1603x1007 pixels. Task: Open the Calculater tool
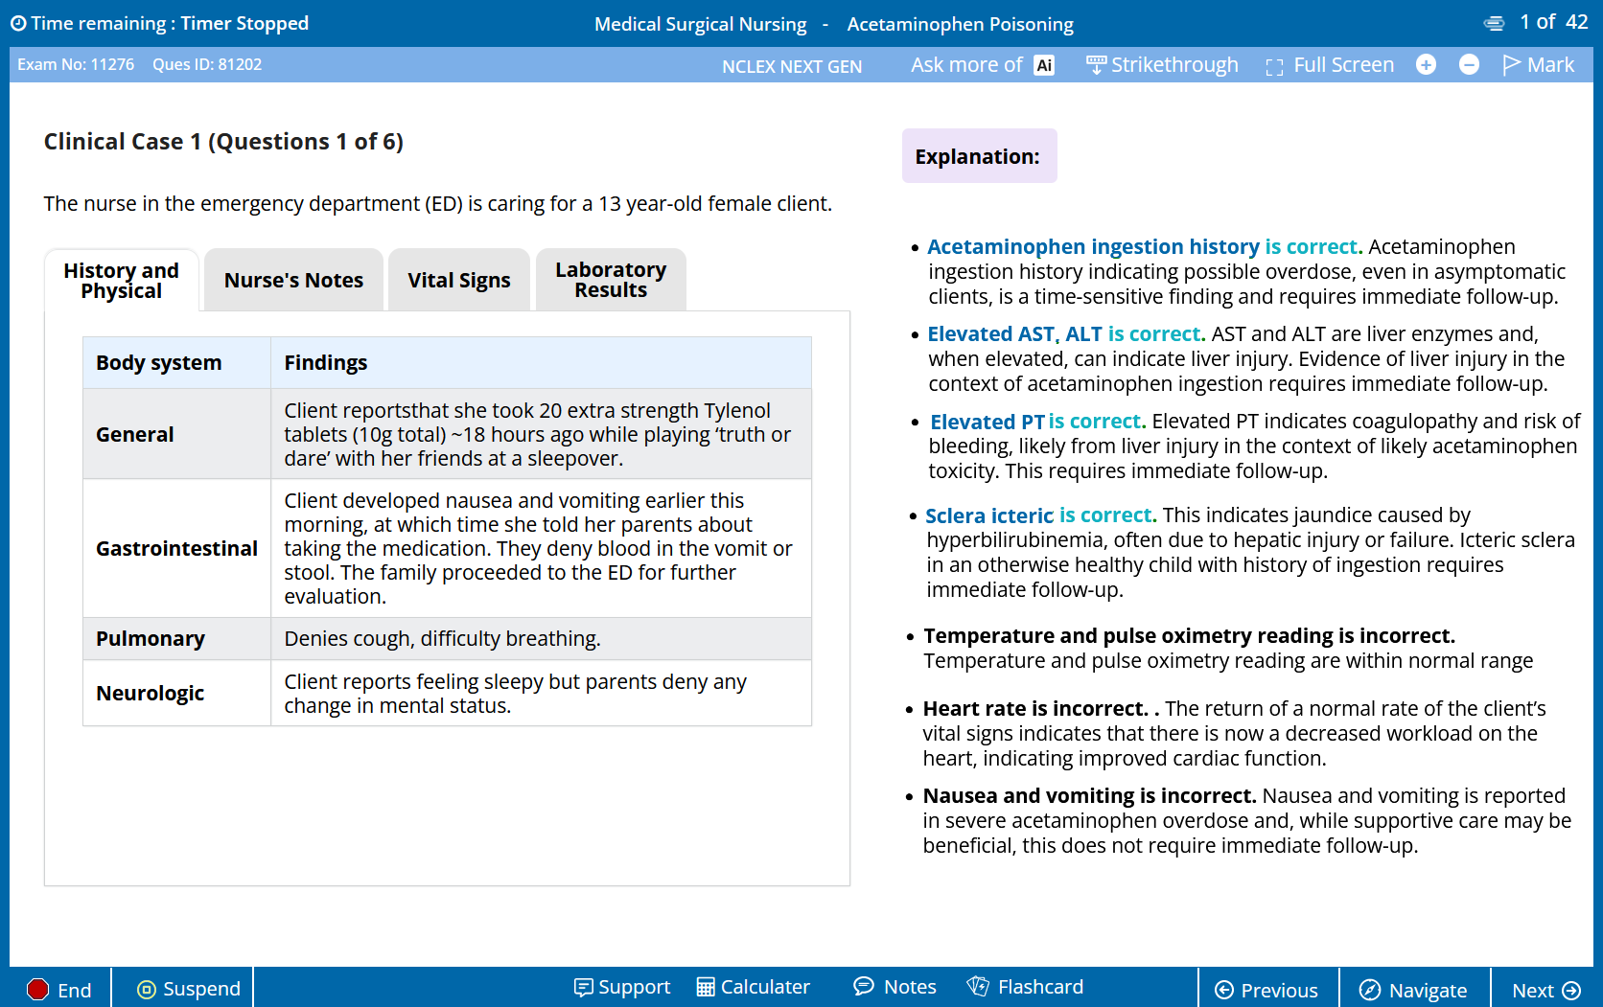pyautogui.click(x=753, y=987)
